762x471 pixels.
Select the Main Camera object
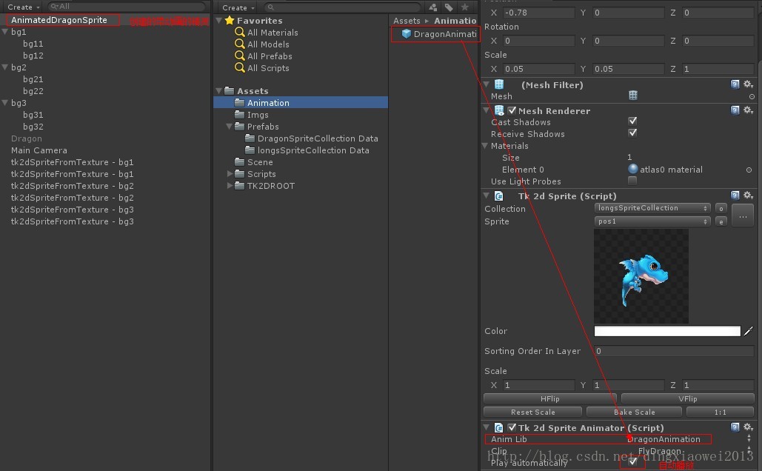pyautogui.click(x=39, y=150)
